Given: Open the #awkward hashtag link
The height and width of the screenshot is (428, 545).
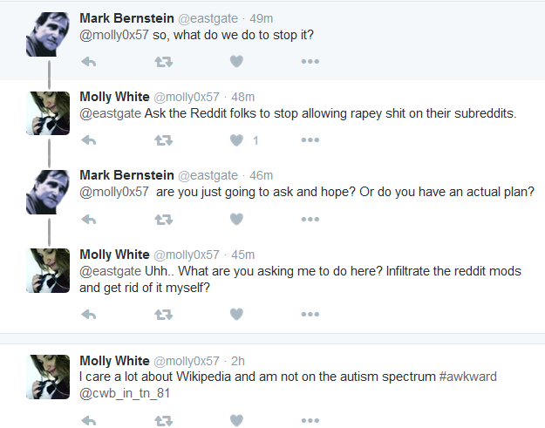Looking at the screenshot, I should [468, 377].
